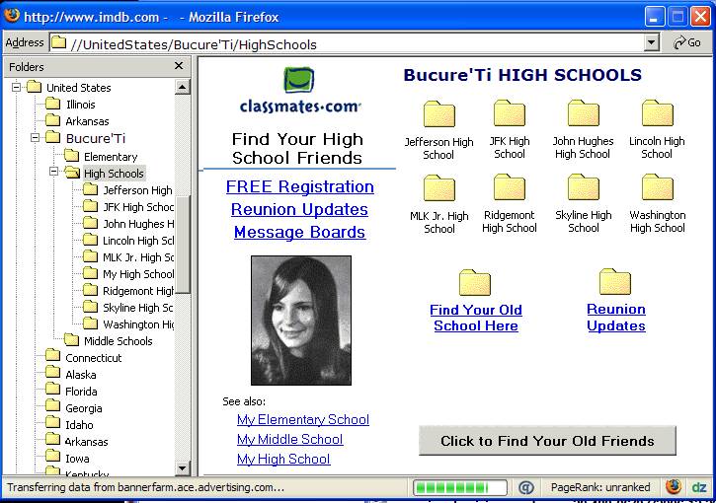Viewport: 716px width, 503px height.
Task: Open the JFK High School folder icon
Action: point(510,113)
